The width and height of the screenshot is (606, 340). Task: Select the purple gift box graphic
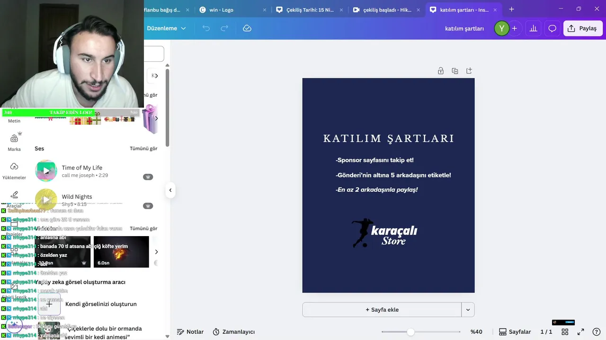point(150,119)
